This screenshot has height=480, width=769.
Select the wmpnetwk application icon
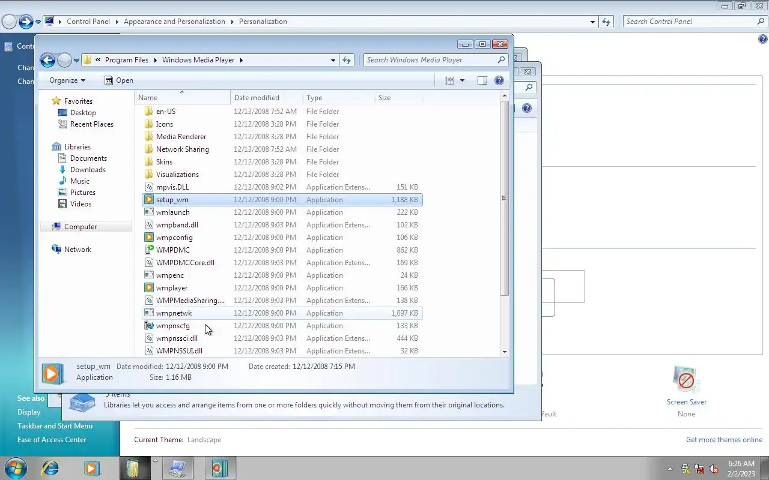pos(149,313)
